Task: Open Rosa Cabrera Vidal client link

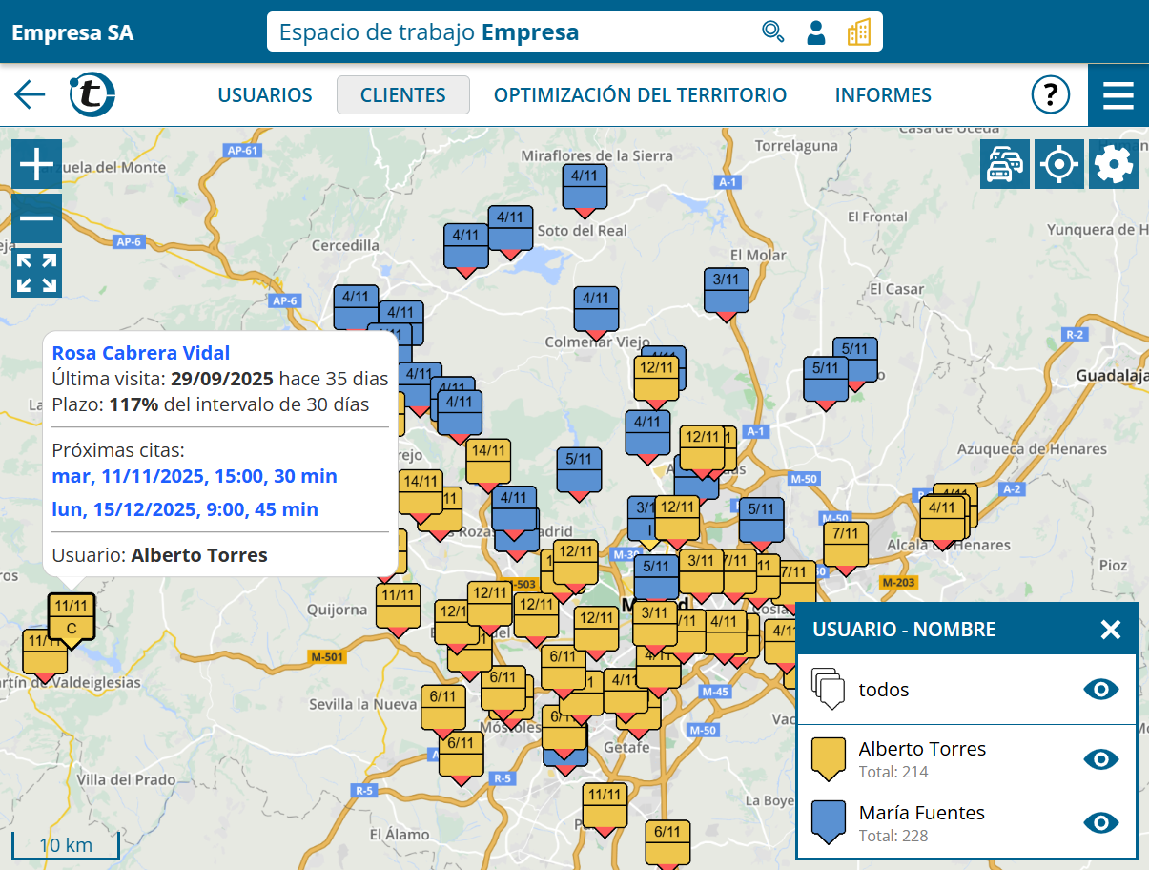Action: [141, 353]
